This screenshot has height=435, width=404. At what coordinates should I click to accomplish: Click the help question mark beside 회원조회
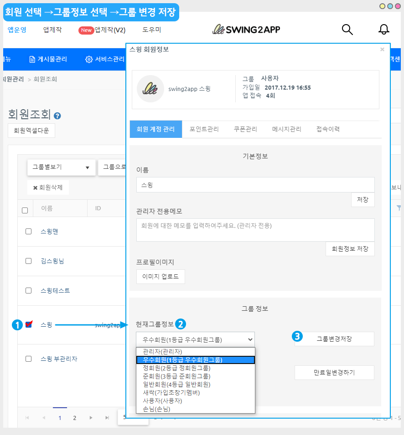point(57,116)
